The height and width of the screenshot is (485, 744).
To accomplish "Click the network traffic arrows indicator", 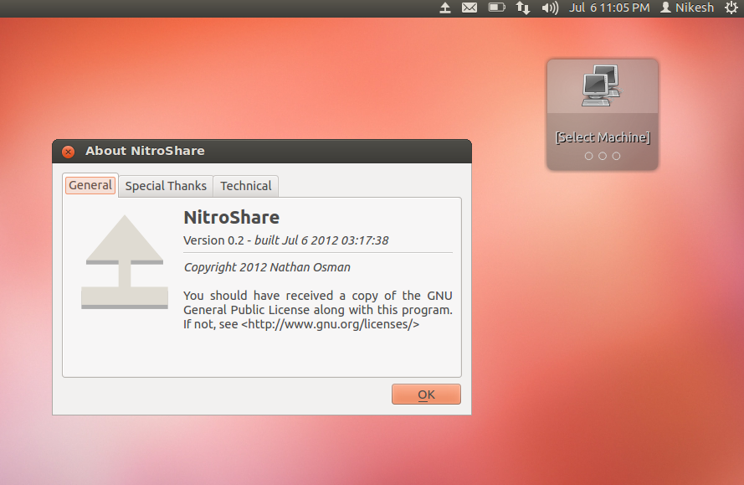I will pos(522,8).
